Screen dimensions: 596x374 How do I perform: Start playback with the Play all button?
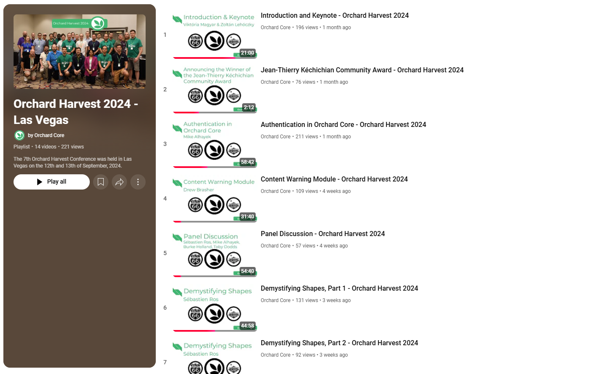click(52, 182)
